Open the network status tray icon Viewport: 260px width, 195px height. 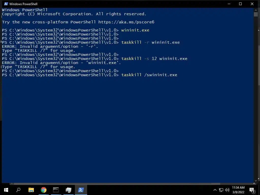221,190
